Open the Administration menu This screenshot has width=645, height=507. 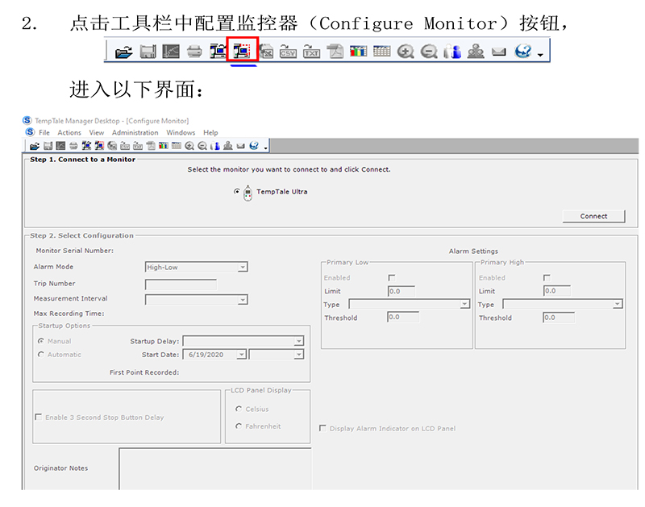tap(135, 133)
